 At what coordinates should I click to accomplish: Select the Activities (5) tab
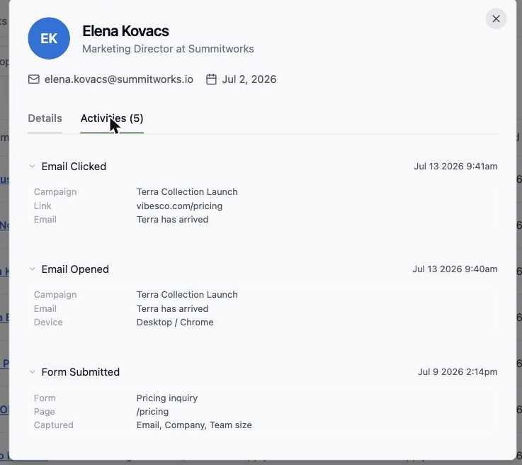112,118
